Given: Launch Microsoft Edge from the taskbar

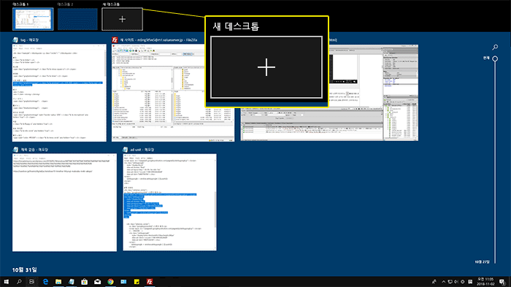Looking at the screenshot, I should (x=45, y=281).
